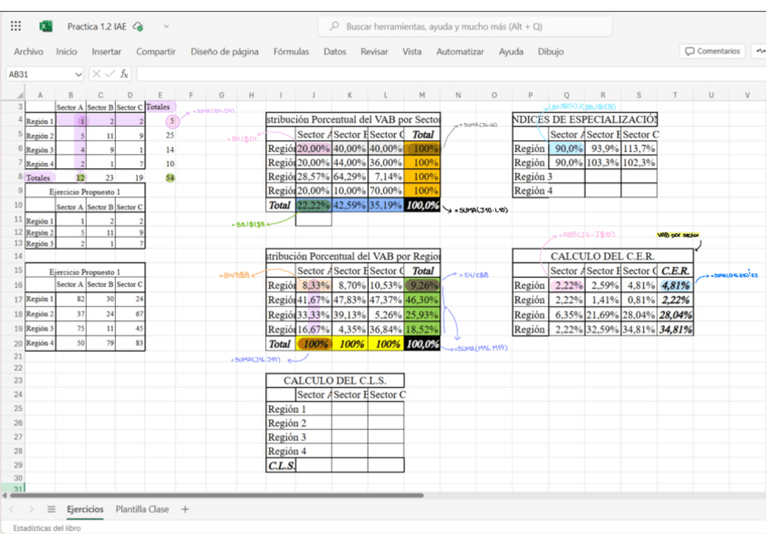Open the Diseño de página tab

pyautogui.click(x=225, y=52)
